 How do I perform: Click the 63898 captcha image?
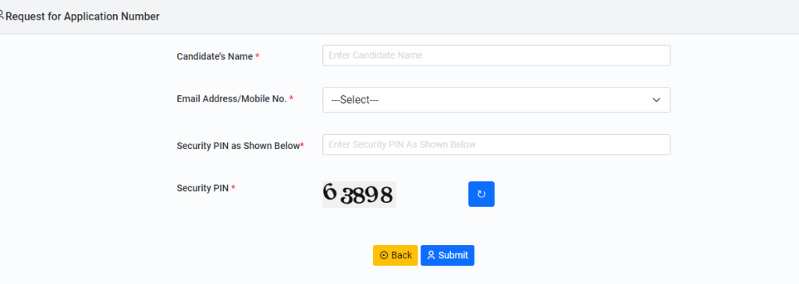(x=359, y=194)
